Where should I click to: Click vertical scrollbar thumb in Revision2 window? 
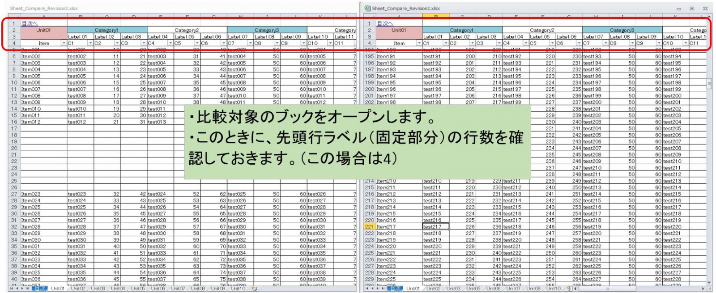pos(709,84)
